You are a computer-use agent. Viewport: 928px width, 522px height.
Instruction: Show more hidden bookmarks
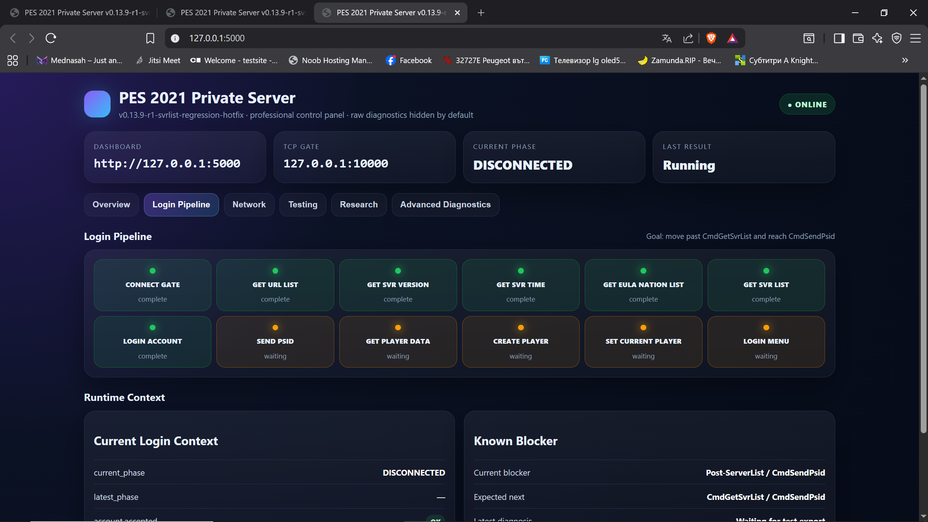[x=905, y=60]
